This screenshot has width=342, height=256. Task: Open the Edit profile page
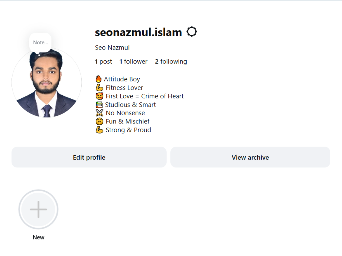click(89, 157)
